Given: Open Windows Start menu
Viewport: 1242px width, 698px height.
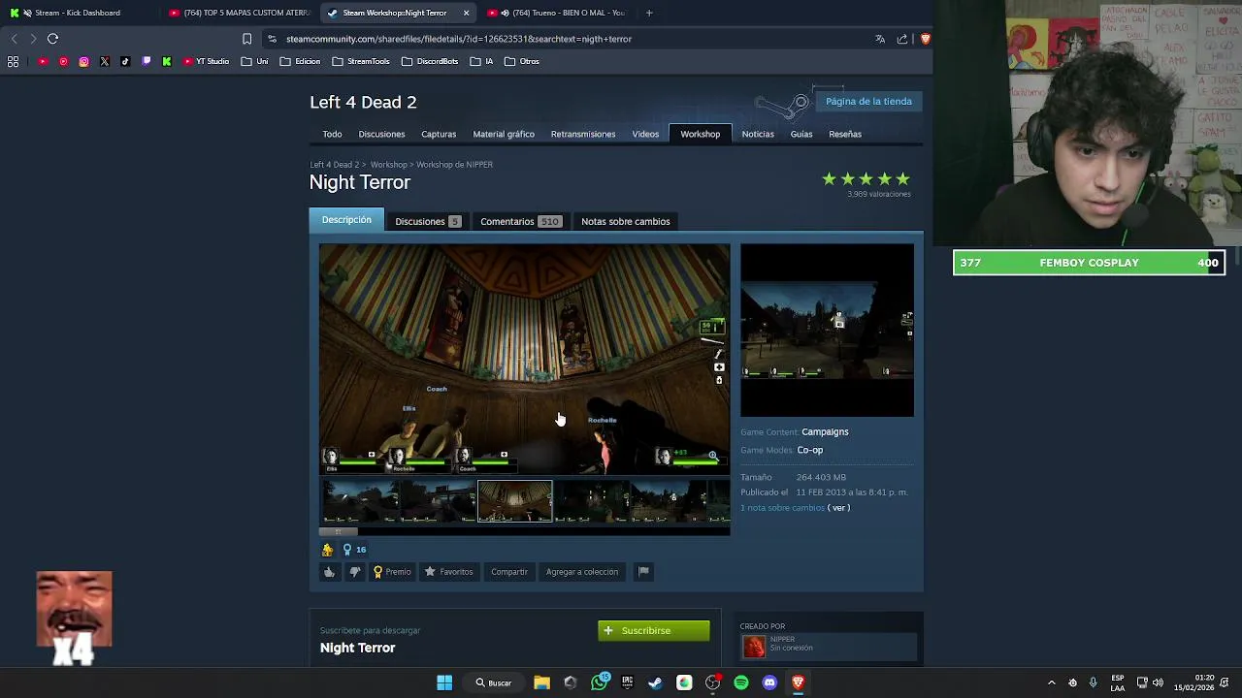Looking at the screenshot, I should (x=444, y=682).
